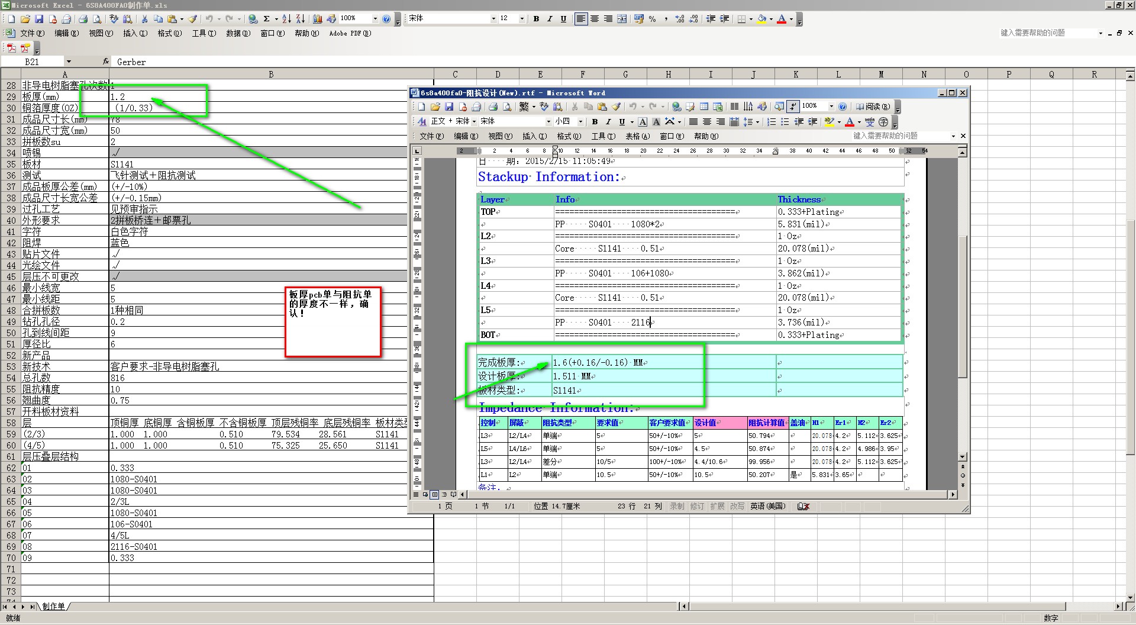Toggle Bold in Word's formatting toolbar

595,121
